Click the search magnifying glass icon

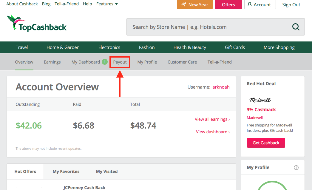pos(296,27)
